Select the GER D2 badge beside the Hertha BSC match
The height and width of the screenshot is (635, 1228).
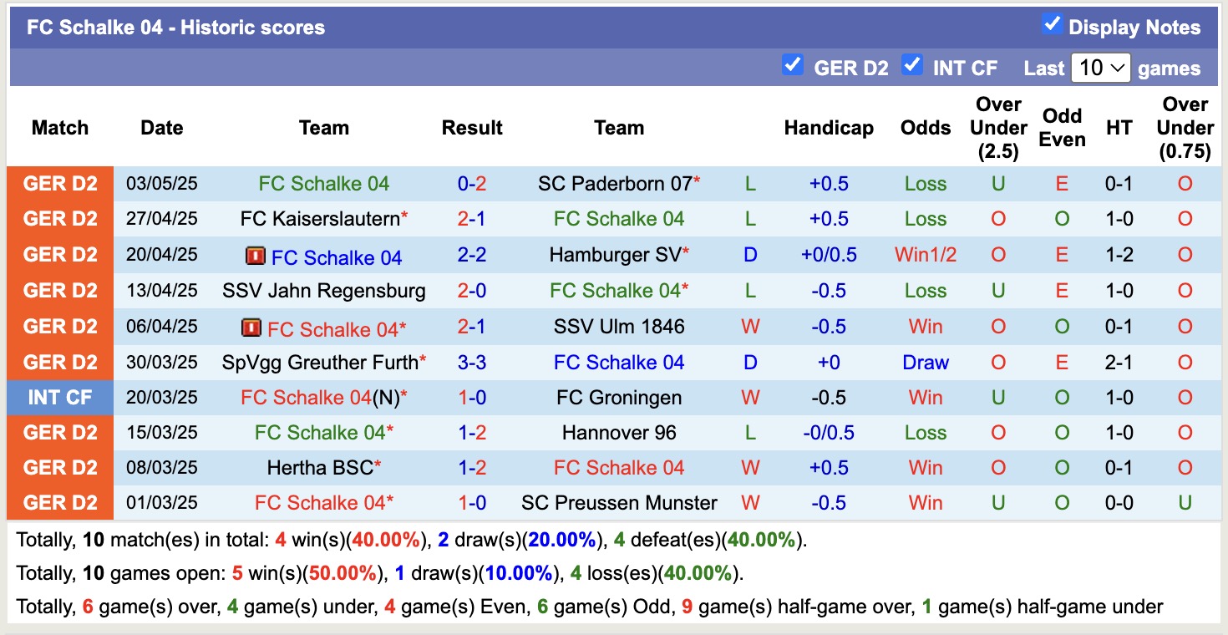point(59,467)
